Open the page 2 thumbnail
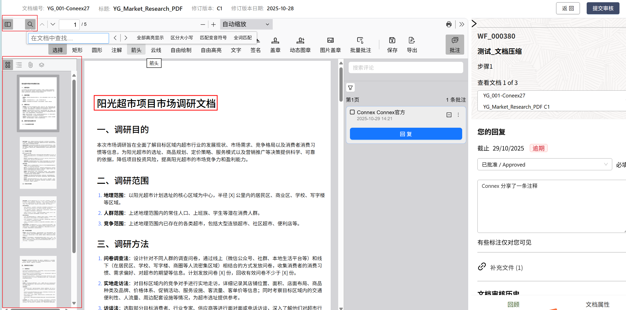This screenshot has width=626, height=310. tap(38, 163)
